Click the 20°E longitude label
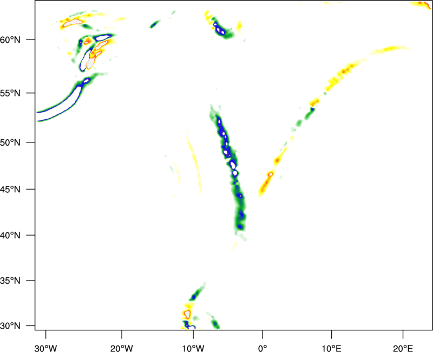The image size is (433, 352). coord(403,348)
